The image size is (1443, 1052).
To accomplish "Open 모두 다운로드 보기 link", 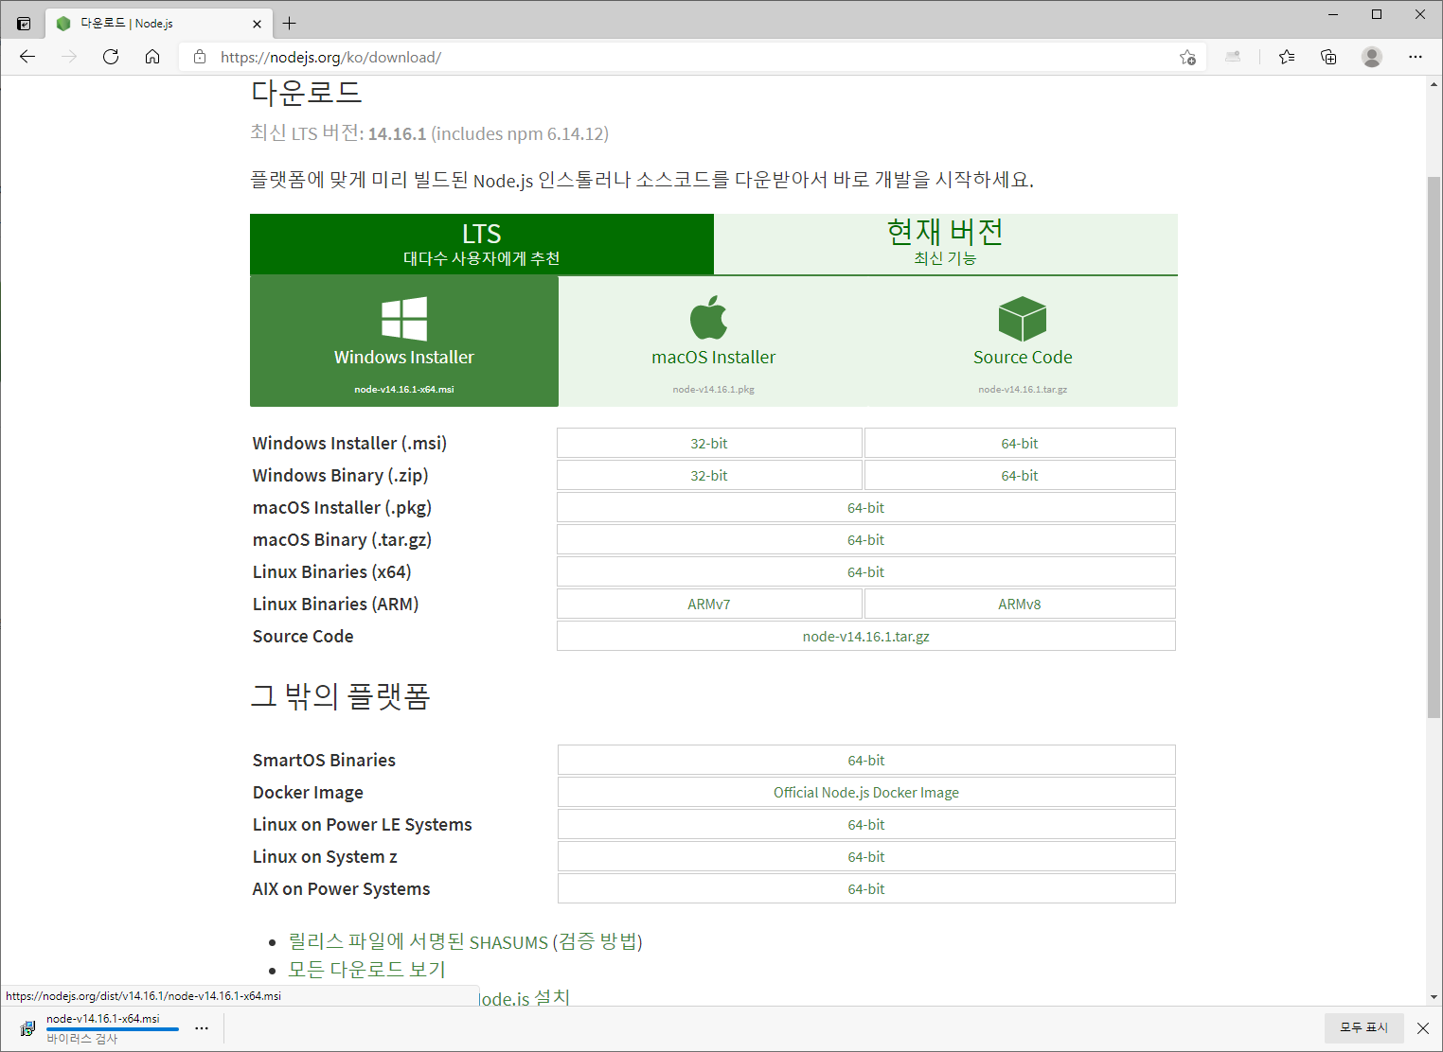I will click(x=366, y=969).
